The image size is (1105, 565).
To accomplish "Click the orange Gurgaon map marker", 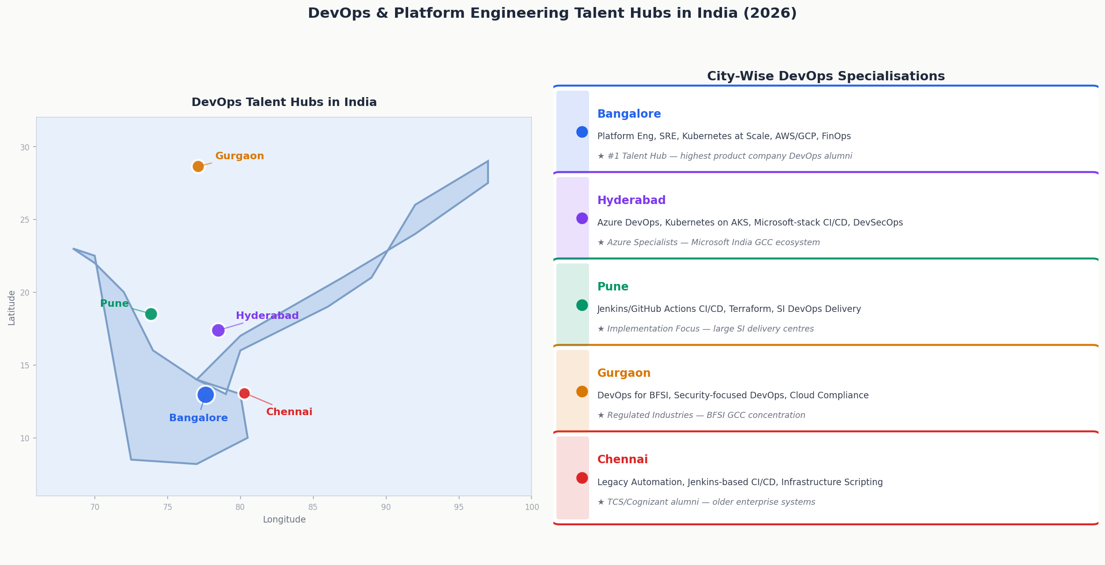I will 198,166.
